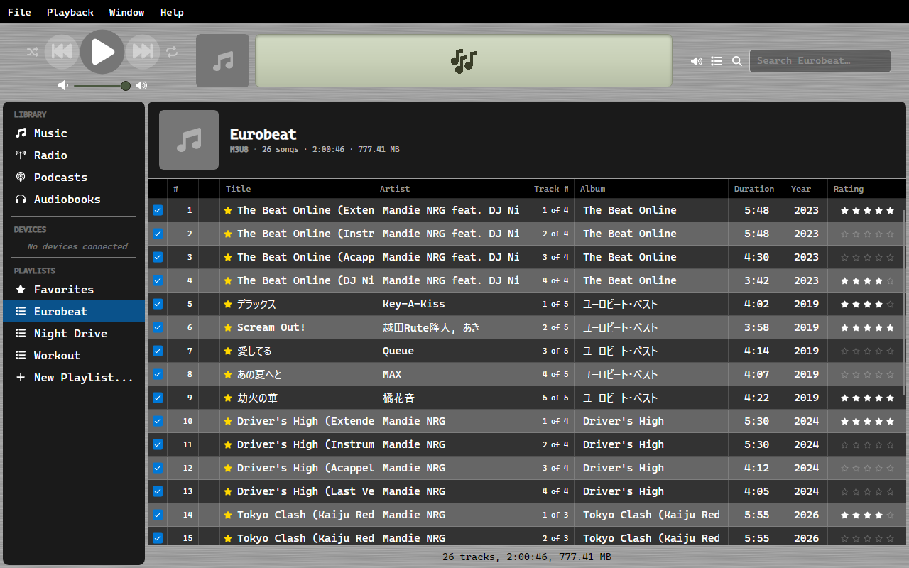The width and height of the screenshot is (909, 568).
Task: Select the Night Drive playlist
Action: (x=74, y=334)
